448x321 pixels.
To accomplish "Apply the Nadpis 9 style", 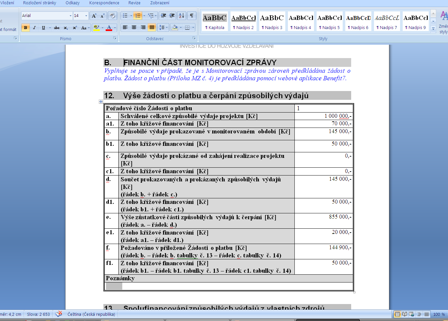I will 415,22.
